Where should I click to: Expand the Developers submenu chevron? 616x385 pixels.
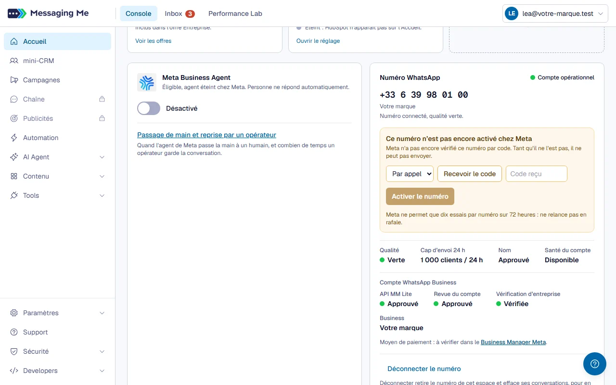102,371
